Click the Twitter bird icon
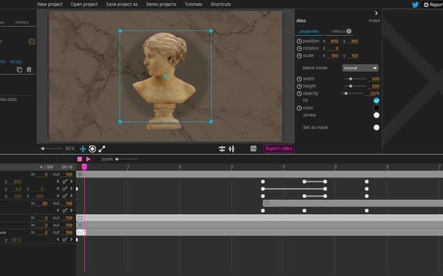443x276 pixels. tap(415, 4)
